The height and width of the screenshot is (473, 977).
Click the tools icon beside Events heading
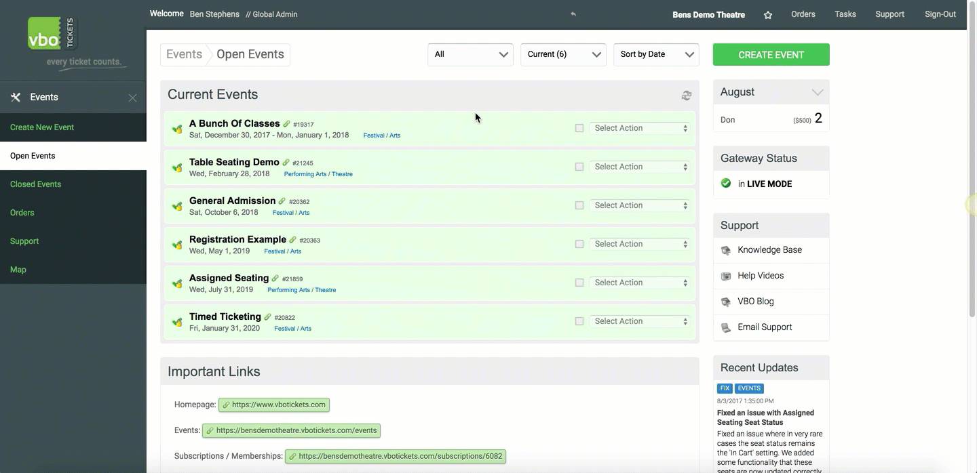(16, 98)
